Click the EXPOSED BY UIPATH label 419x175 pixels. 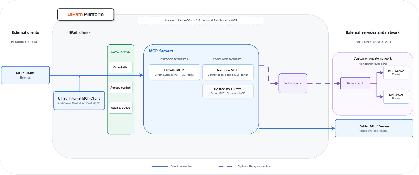[174, 59]
